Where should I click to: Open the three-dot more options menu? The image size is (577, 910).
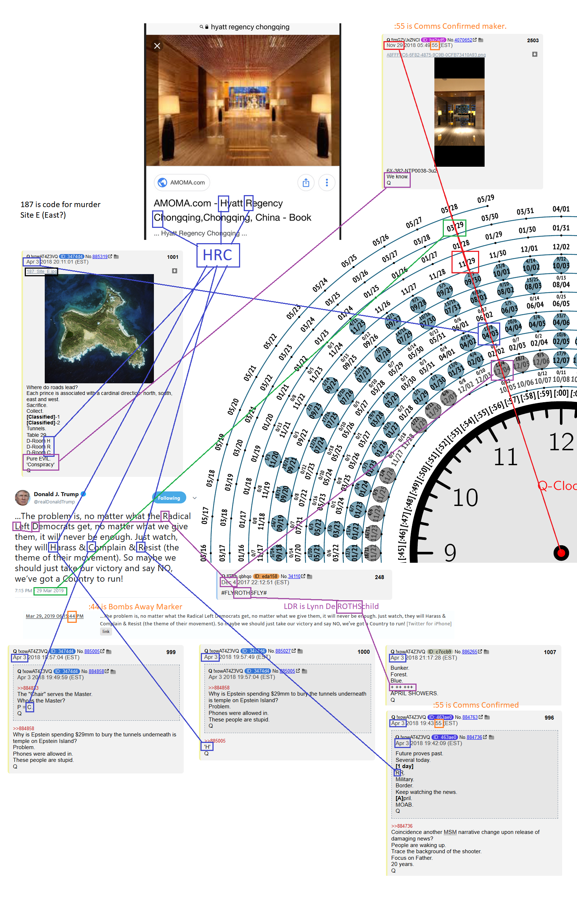coord(327,183)
